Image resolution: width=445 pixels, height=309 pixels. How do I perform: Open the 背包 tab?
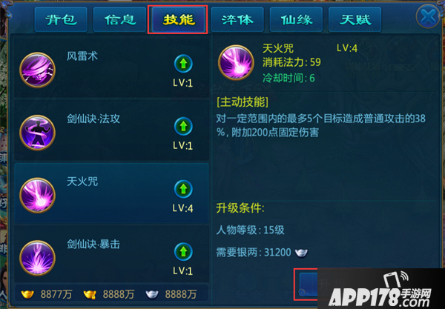click(x=61, y=20)
